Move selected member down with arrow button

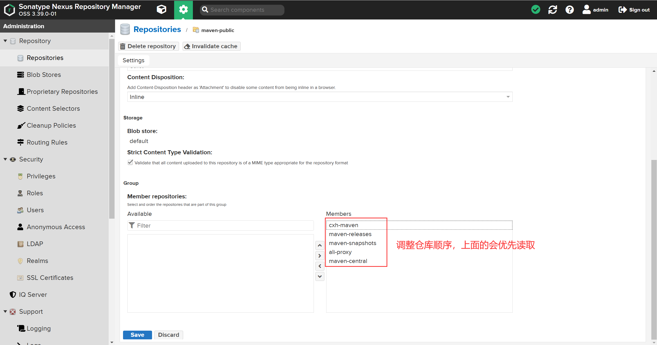tap(320, 276)
